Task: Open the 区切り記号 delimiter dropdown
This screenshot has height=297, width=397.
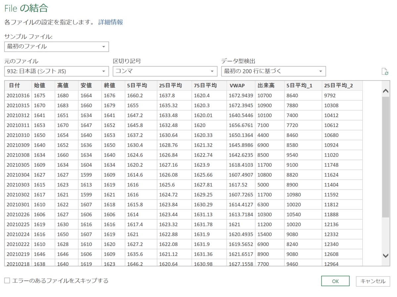Action: (x=165, y=71)
